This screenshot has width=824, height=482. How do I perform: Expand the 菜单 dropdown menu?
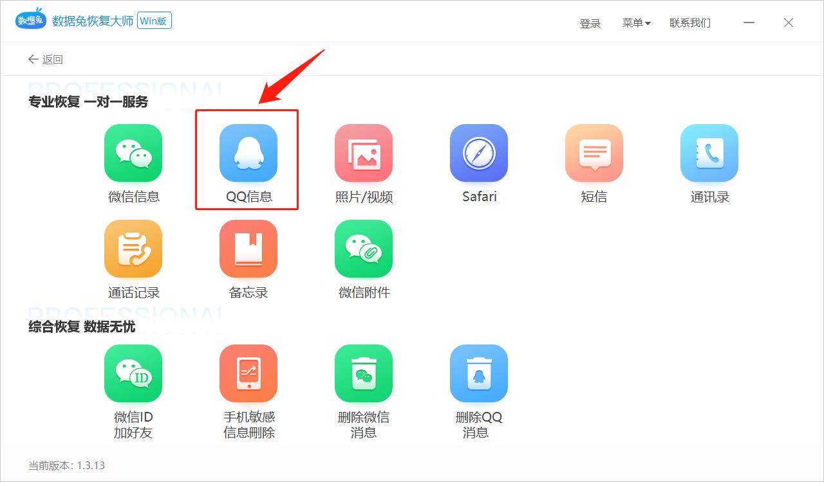pyautogui.click(x=637, y=23)
